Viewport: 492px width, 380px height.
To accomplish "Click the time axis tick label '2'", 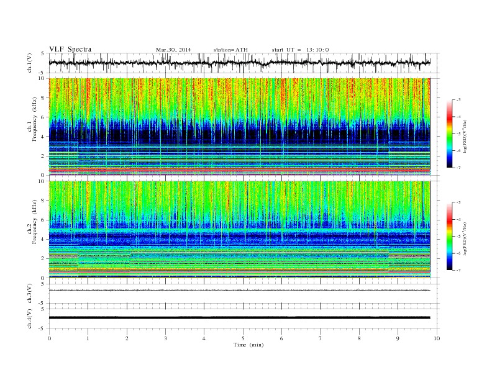I will (x=127, y=338).
